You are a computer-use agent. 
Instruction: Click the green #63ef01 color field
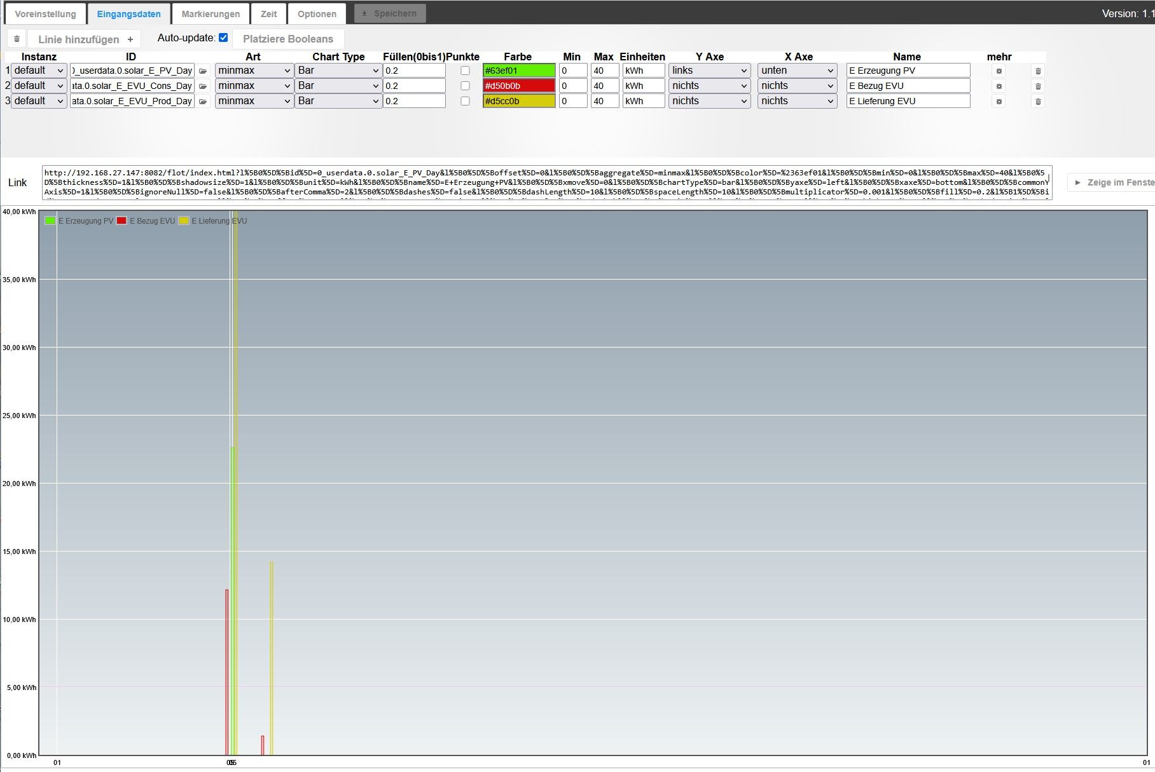click(x=519, y=71)
